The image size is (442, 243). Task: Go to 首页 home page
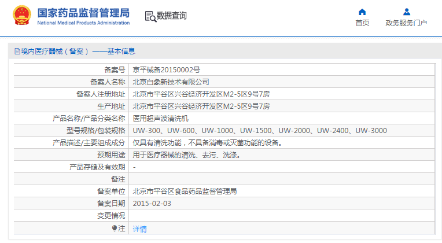coord(362,23)
